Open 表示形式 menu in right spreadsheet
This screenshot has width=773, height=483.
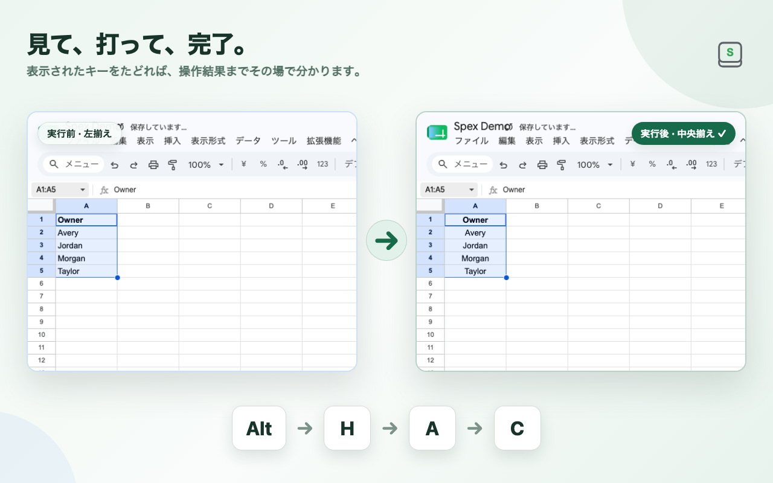click(x=597, y=141)
